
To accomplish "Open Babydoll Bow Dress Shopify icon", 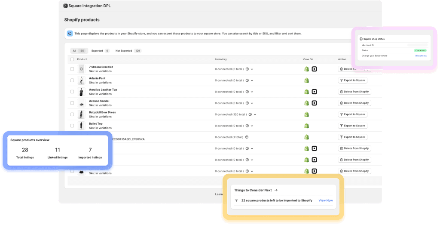I will pos(307,114).
